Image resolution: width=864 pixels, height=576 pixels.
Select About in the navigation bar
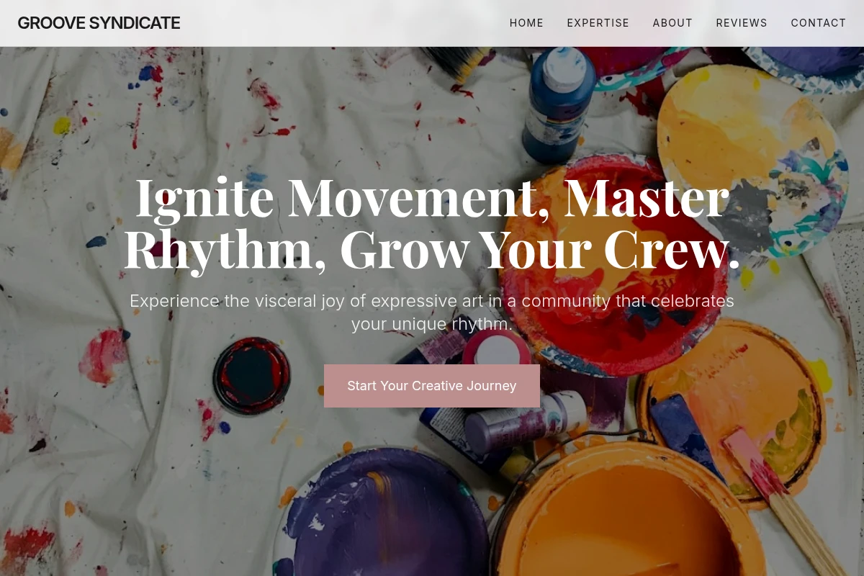click(x=672, y=23)
